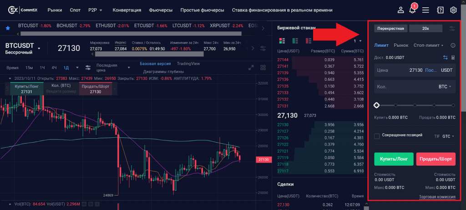The image size is (466, 210).
Task: Open the chart grid layout icon
Action: (263, 68)
